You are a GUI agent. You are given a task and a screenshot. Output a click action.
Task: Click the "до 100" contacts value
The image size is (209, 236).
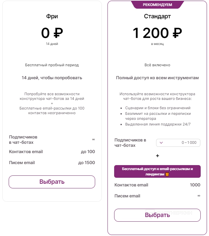(88, 152)
